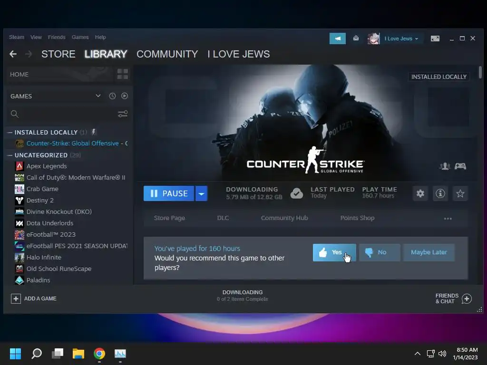Choose Maybe Later
The height and width of the screenshot is (365, 487).
(x=429, y=252)
